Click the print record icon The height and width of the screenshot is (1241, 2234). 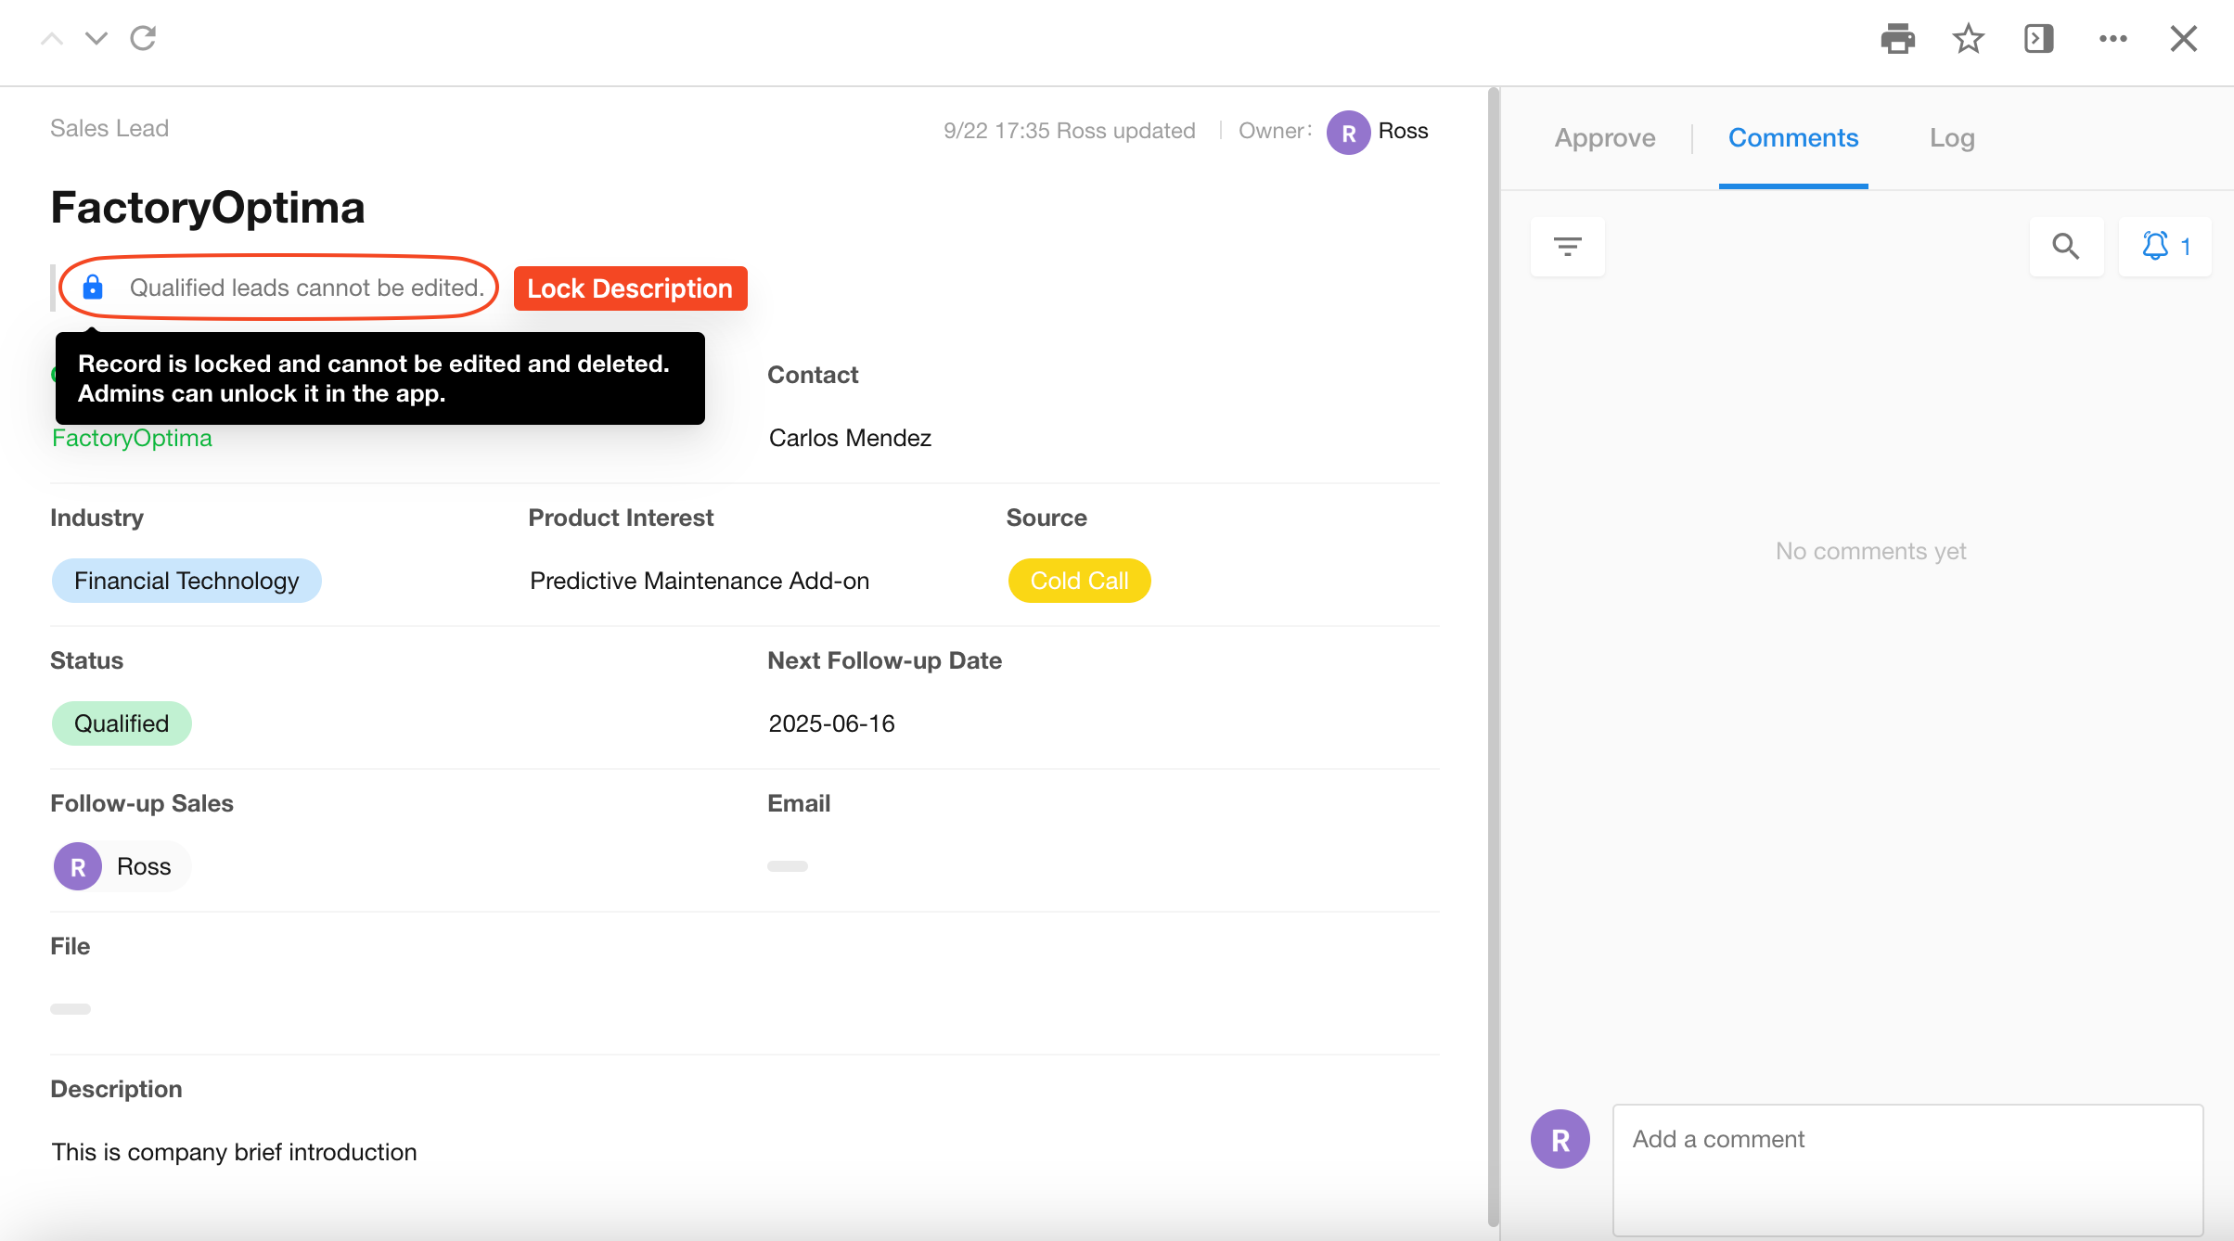1897,39
